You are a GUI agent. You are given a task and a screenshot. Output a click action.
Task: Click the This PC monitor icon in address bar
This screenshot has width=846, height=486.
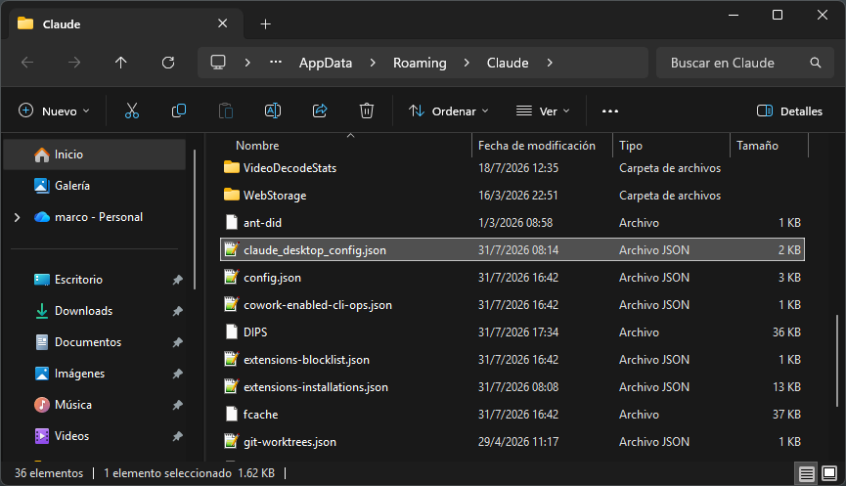tap(218, 63)
